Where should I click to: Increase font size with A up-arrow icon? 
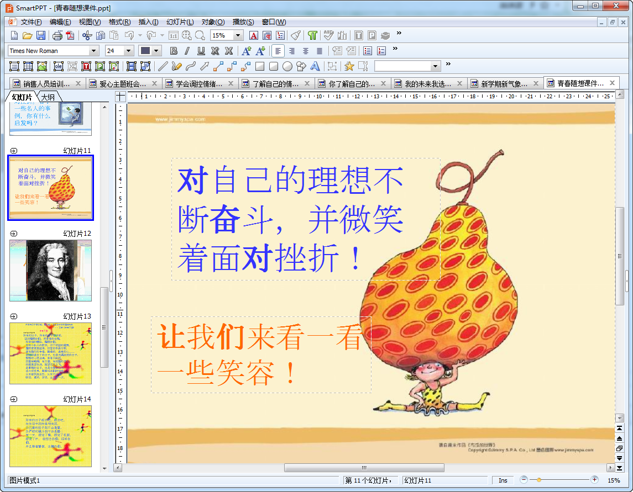[246, 51]
